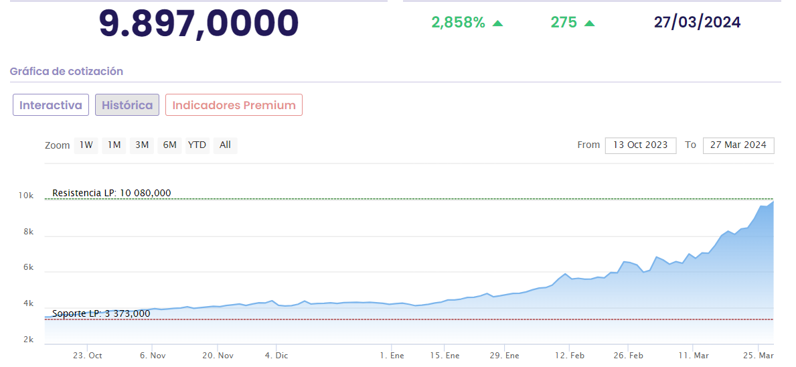
Task: Click the Resistencia LP 10 080,000 label
Action: [112, 193]
